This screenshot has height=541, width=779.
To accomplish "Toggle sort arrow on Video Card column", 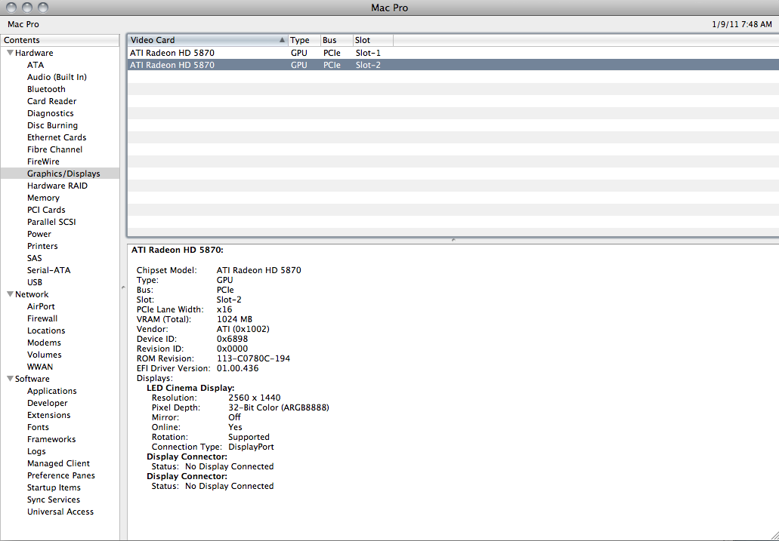I will [282, 40].
